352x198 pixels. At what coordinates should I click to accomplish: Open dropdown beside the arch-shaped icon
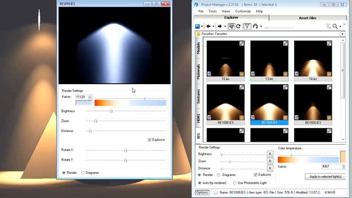261,26
